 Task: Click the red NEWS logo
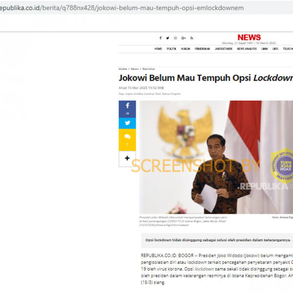point(249,38)
